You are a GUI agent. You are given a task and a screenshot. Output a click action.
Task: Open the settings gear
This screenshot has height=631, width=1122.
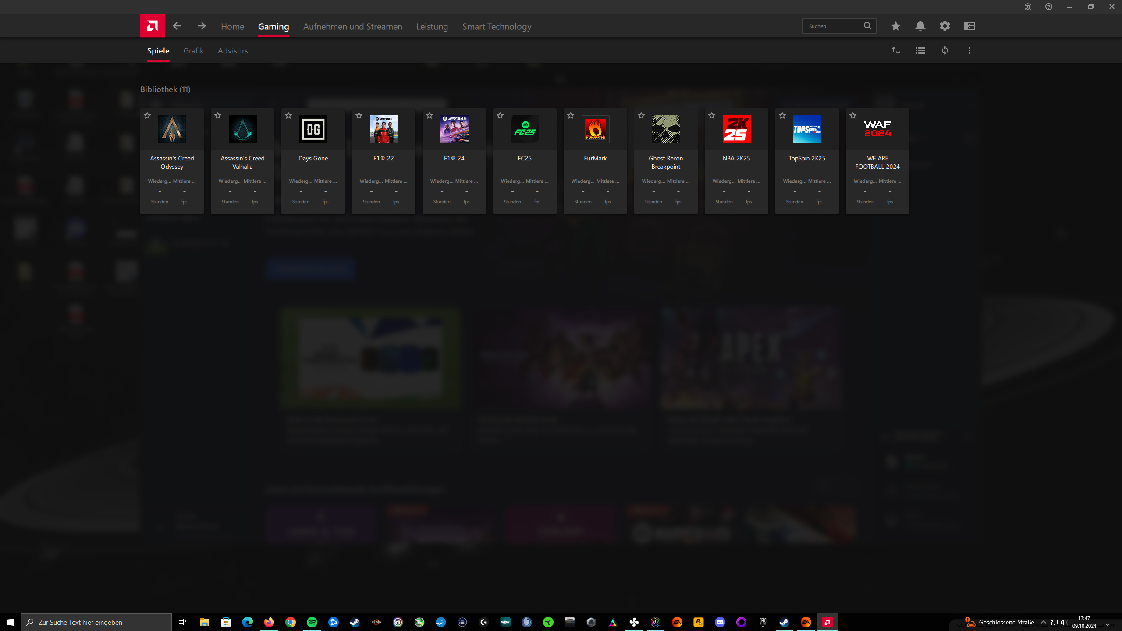(944, 26)
